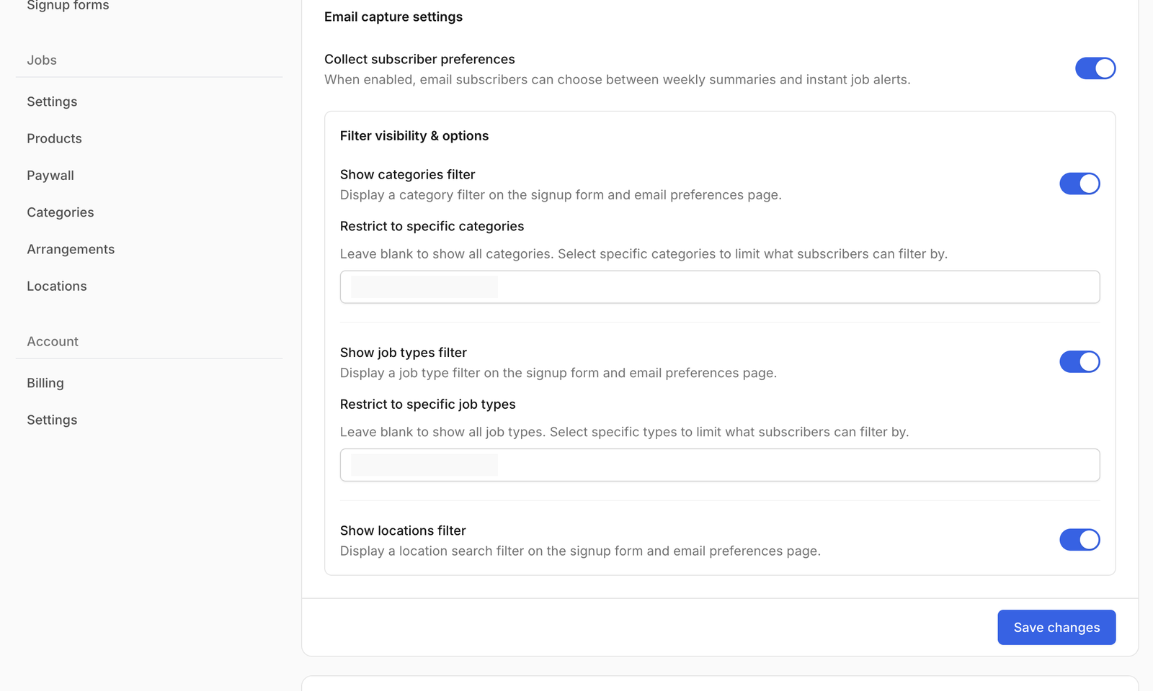Enable Collect subscriber preferences
Screen dimensions: 1153x691
coord(1095,68)
